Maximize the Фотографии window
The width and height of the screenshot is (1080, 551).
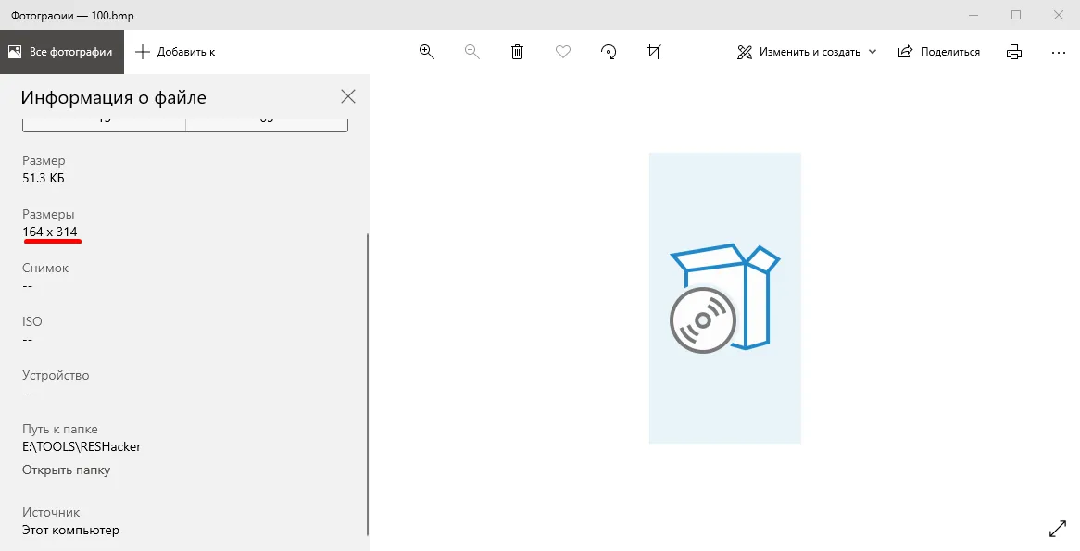[x=1016, y=15]
